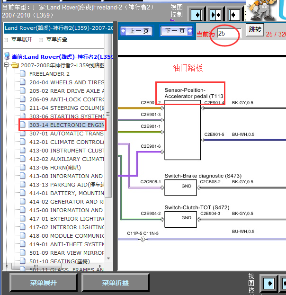Open 204-04 WHEELS AND TIRES item

tap(67, 82)
